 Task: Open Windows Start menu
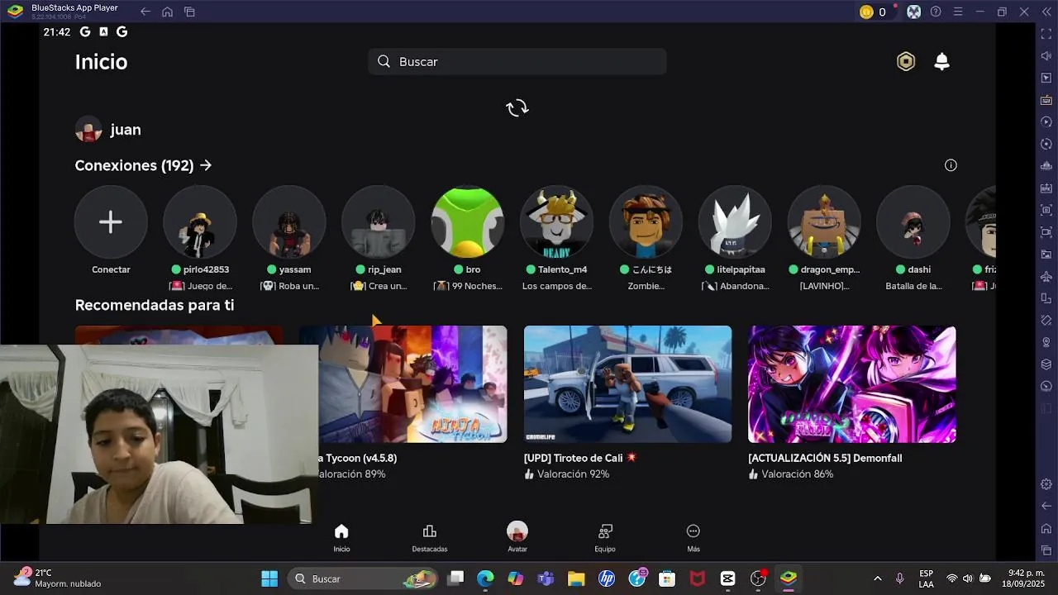coord(269,578)
